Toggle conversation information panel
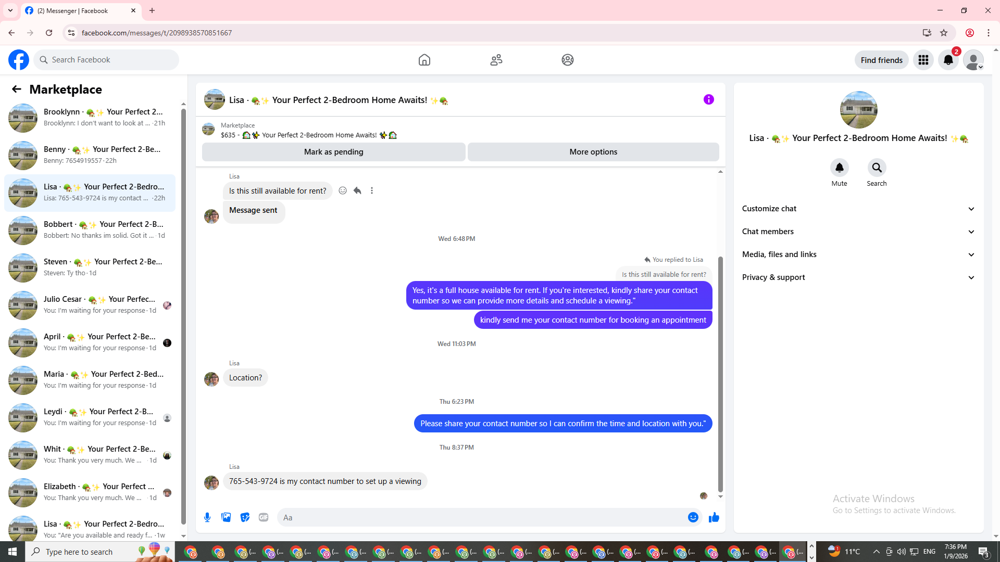The width and height of the screenshot is (1000, 562). click(x=708, y=99)
